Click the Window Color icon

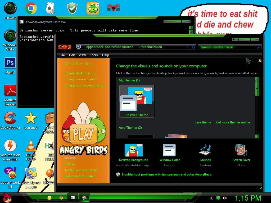click(x=169, y=150)
